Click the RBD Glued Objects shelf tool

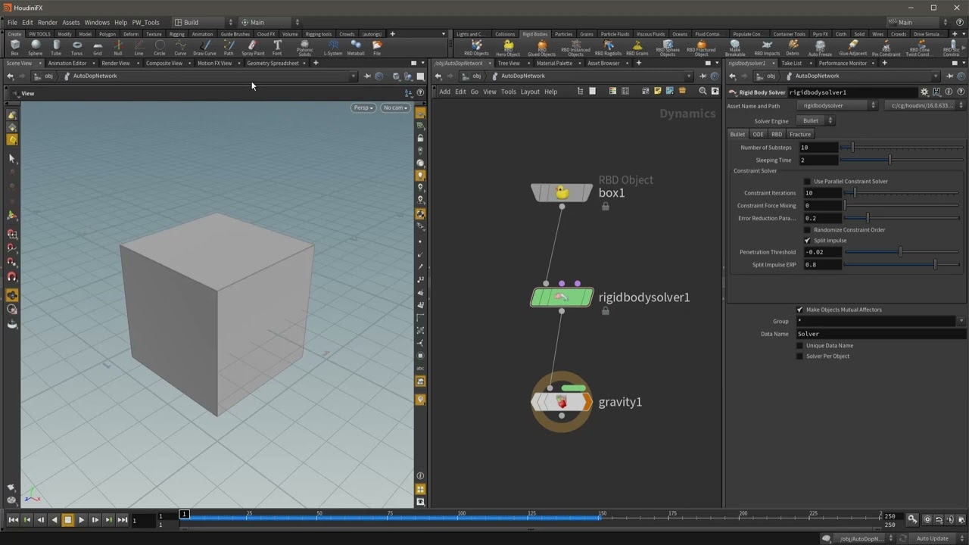pos(541,48)
